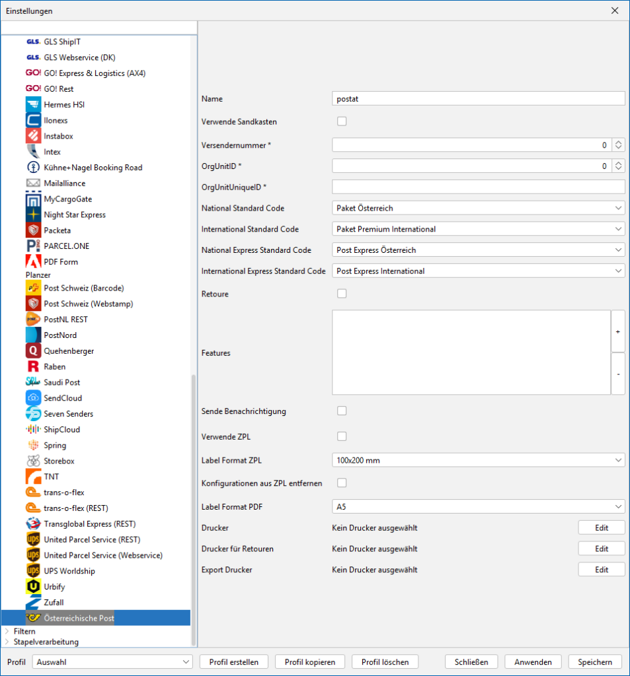Click the OrgUnitUniqueID input field

pos(478,187)
